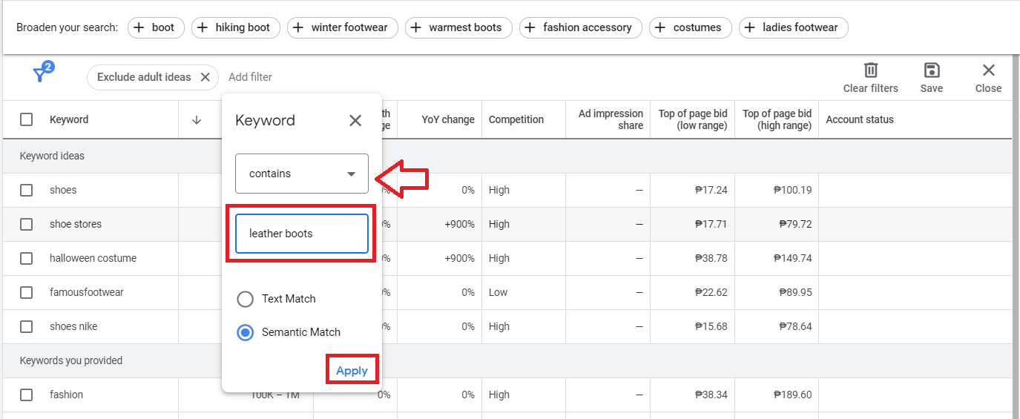Add 'boot' to broaden search

pyautogui.click(x=156, y=27)
